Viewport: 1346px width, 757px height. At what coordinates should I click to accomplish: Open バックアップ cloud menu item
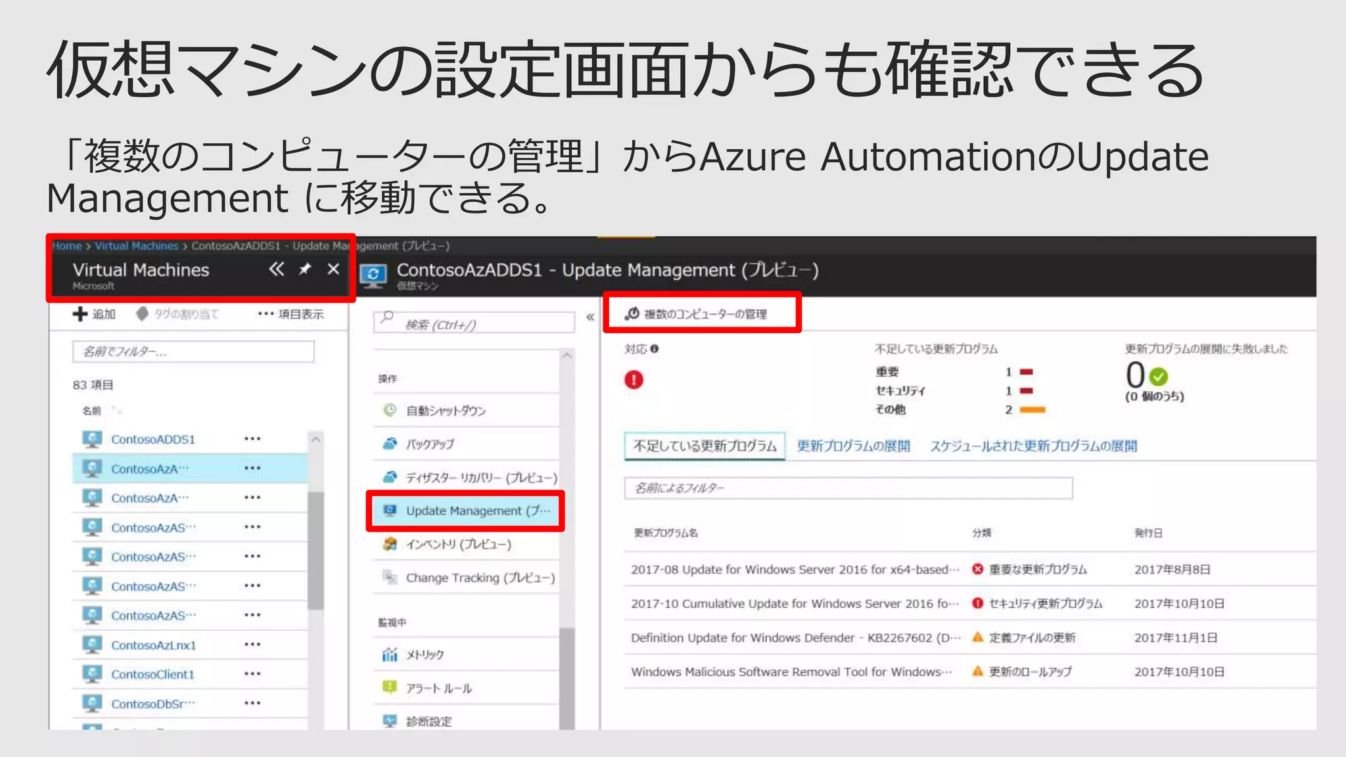coord(430,444)
